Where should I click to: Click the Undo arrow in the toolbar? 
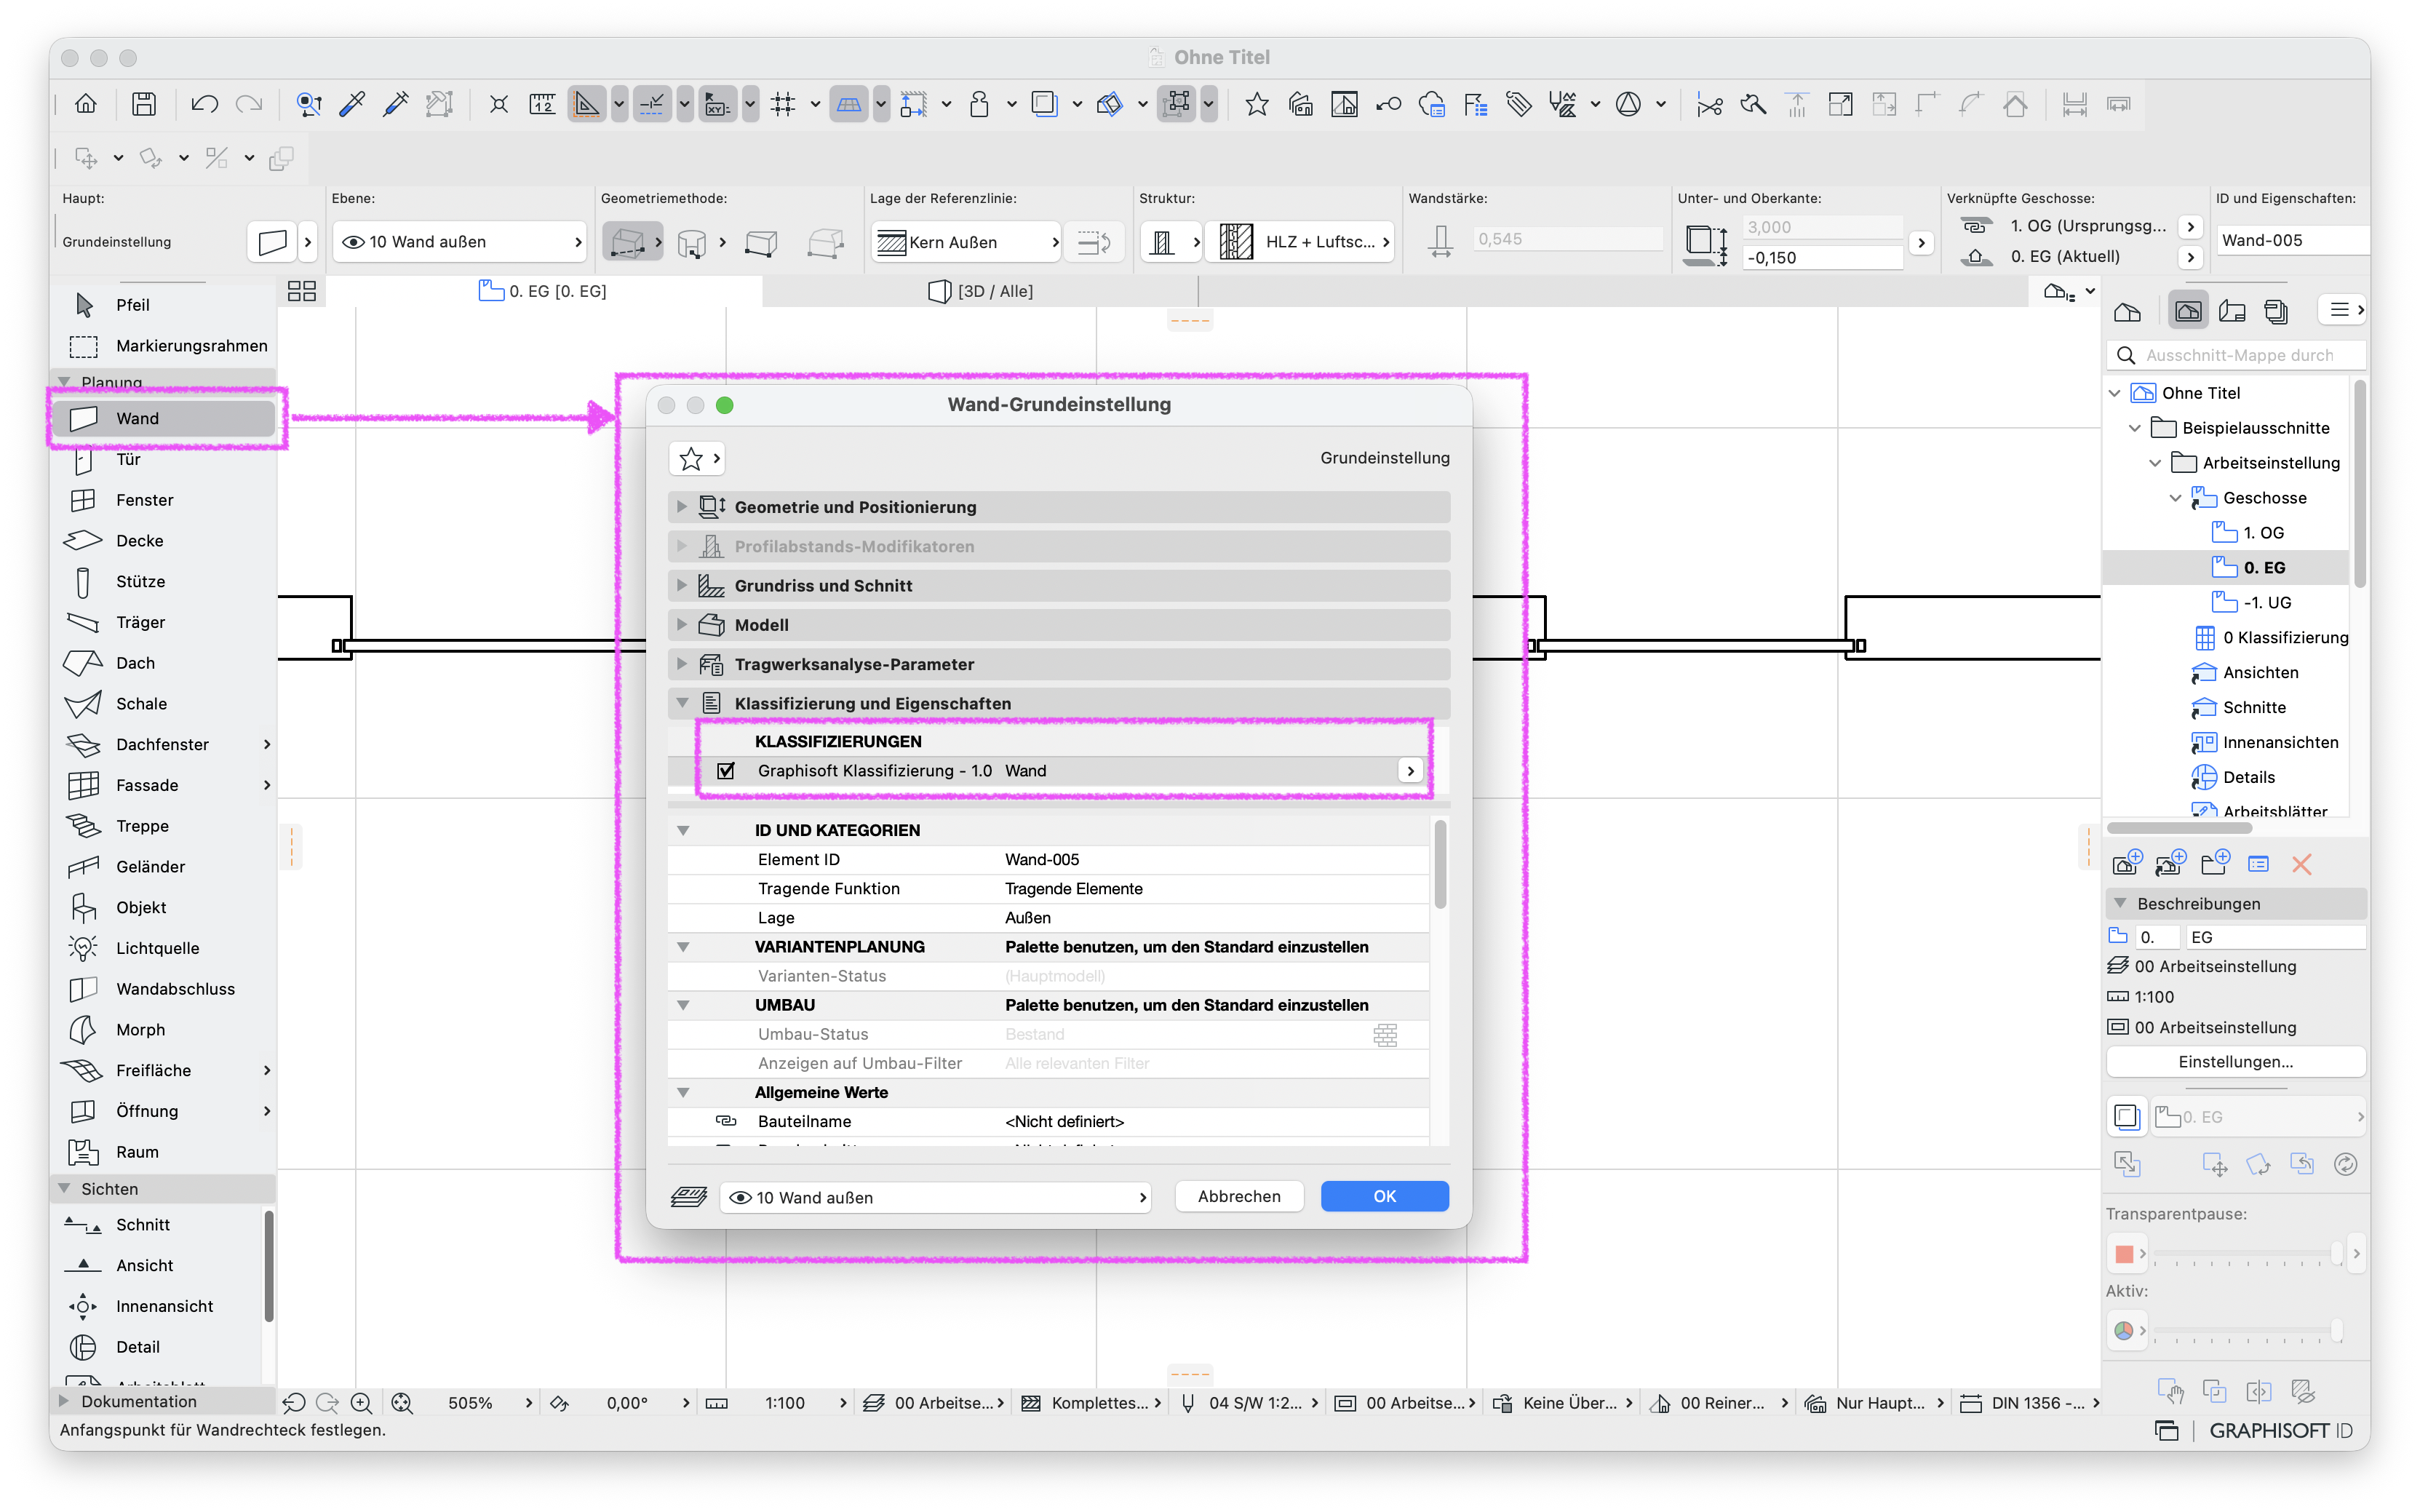pyautogui.click(x=204, y=104)
